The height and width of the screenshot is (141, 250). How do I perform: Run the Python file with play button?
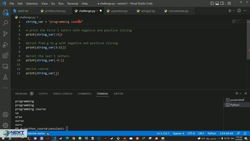[x=230, y=11]
